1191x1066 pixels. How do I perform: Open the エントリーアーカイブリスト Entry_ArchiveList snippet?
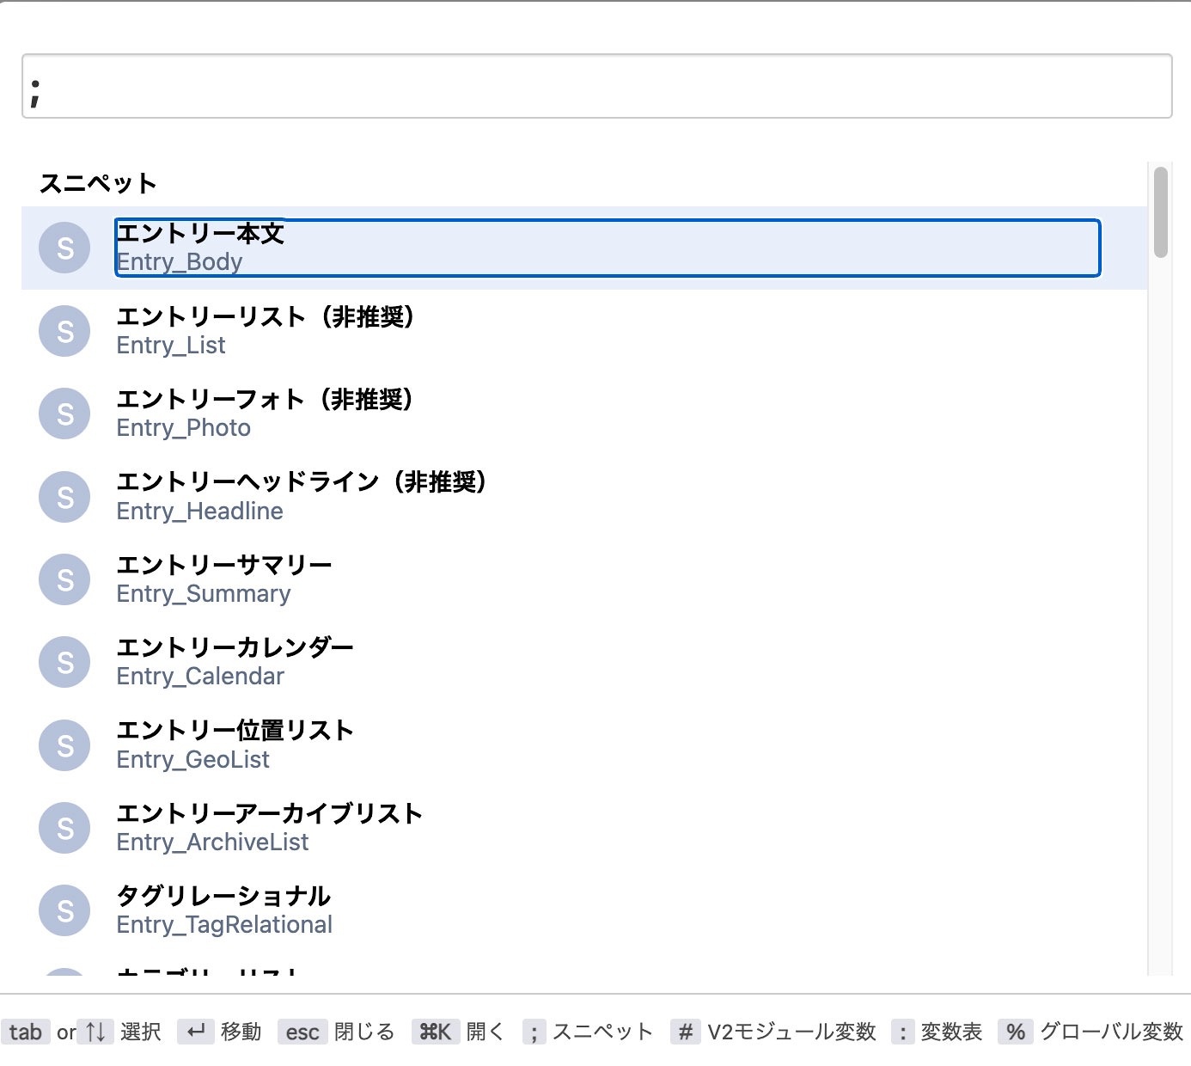(x=584, y=828)
